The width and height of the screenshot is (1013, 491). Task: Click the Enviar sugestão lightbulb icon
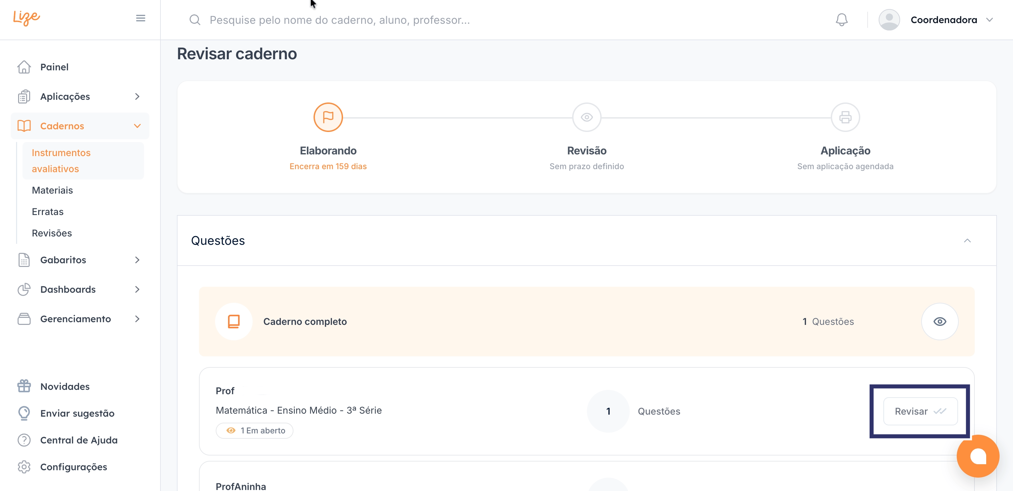tap(24, 413)
